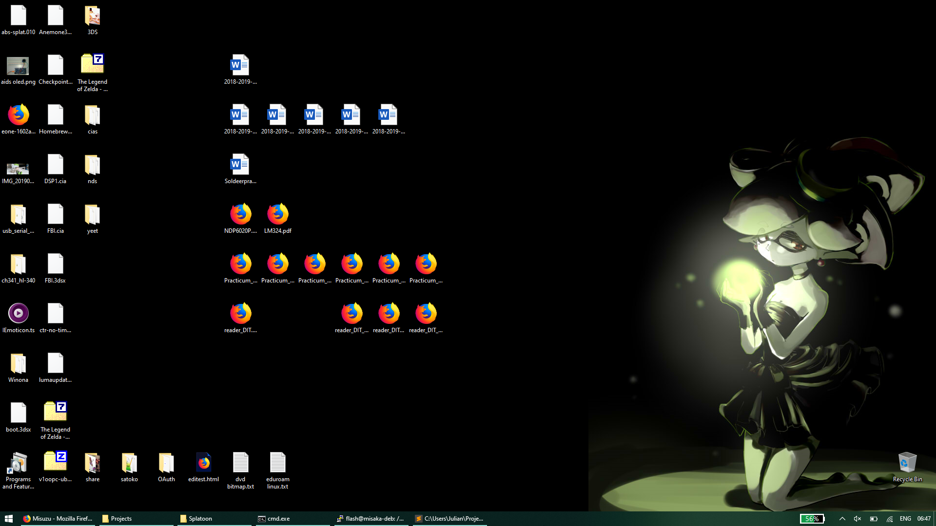Switch to Projects explorer window
This screenshot has height=526, width=936.
136,519
